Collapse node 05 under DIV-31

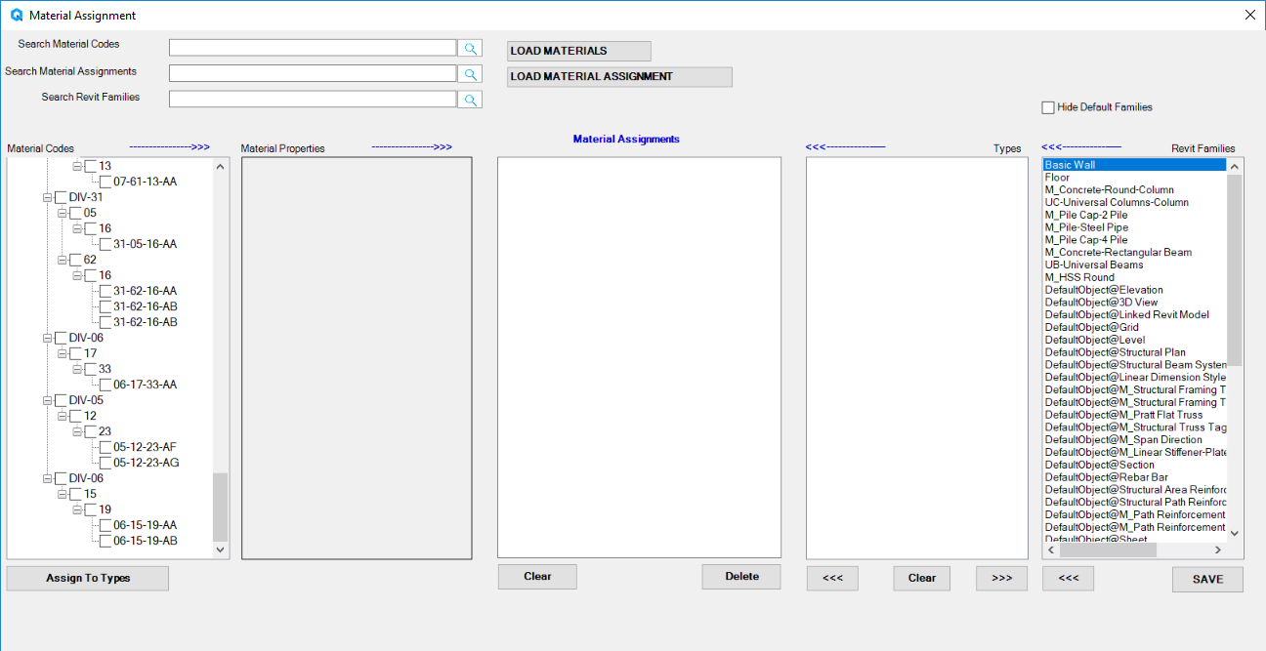coord(62,213)
